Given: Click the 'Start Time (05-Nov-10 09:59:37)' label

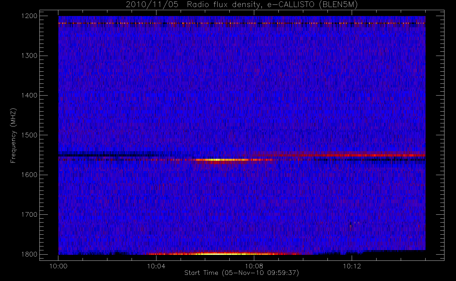Looking at the screenshot, I should tap(242, 273).
